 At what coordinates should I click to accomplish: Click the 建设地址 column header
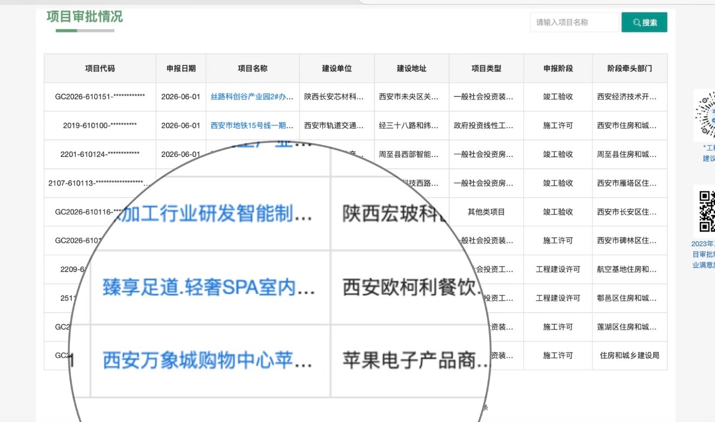tap(412, 69)
